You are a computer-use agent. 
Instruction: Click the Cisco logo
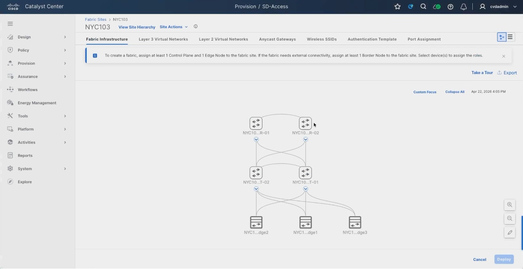13,6
